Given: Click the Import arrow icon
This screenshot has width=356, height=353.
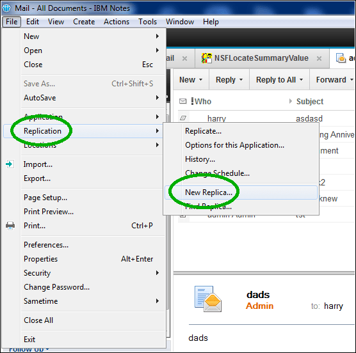Looking at the screenshot, I should (x=10, y=164).
